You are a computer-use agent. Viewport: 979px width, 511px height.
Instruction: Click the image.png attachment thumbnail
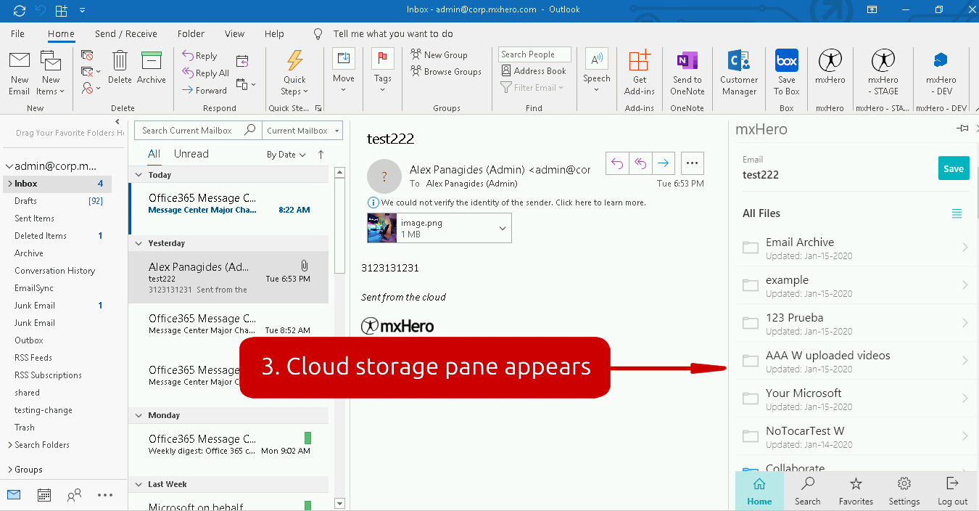coord(382,228)
